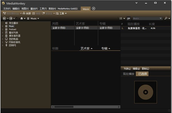Image resolution: width=172 pixels, height=113 pixels.
Task: Toggle the column browser icon
Action: coord(128,19)
